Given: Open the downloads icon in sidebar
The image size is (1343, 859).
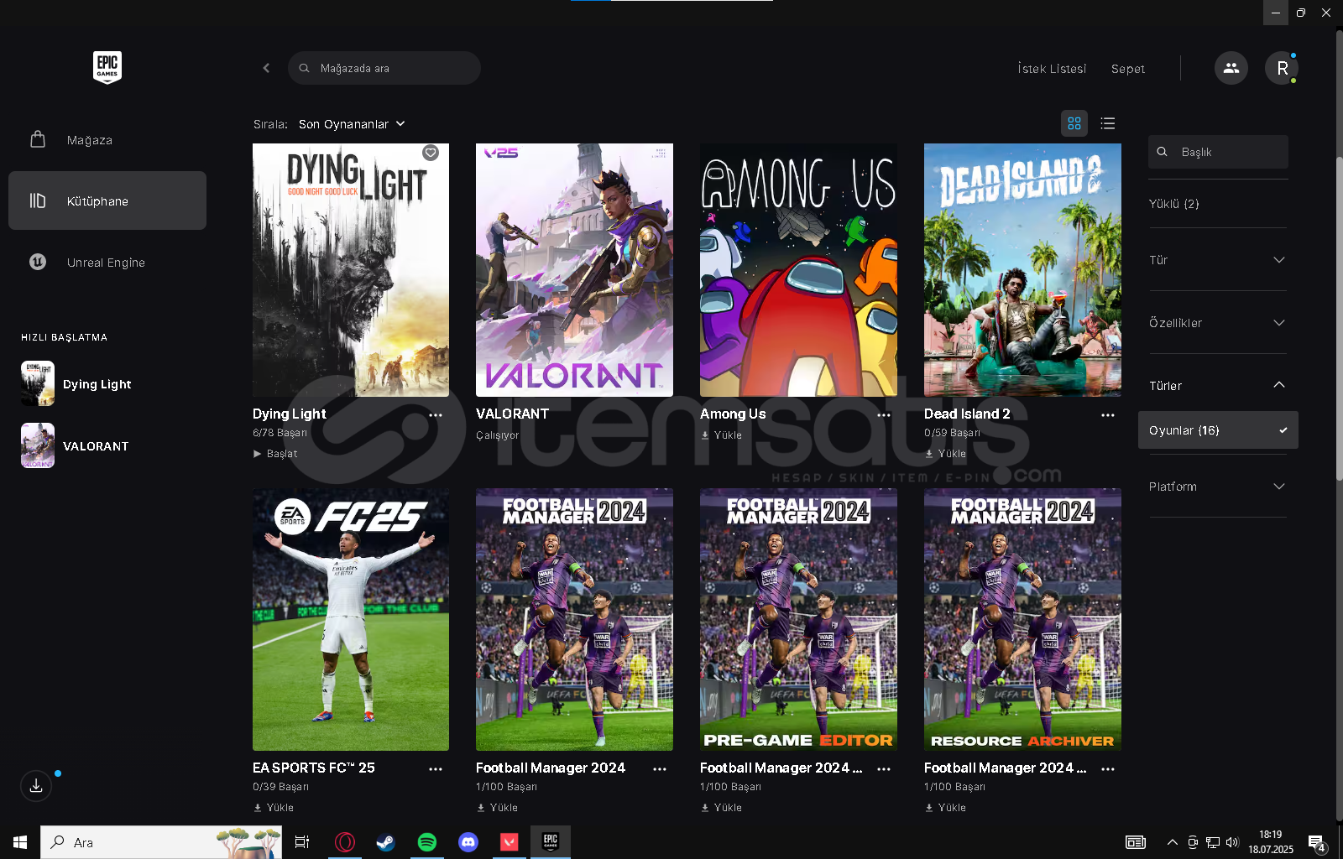Looking at the screenshot, I should (36, 786).
